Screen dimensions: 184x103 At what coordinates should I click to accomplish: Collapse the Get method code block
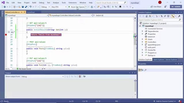point(17,30)
